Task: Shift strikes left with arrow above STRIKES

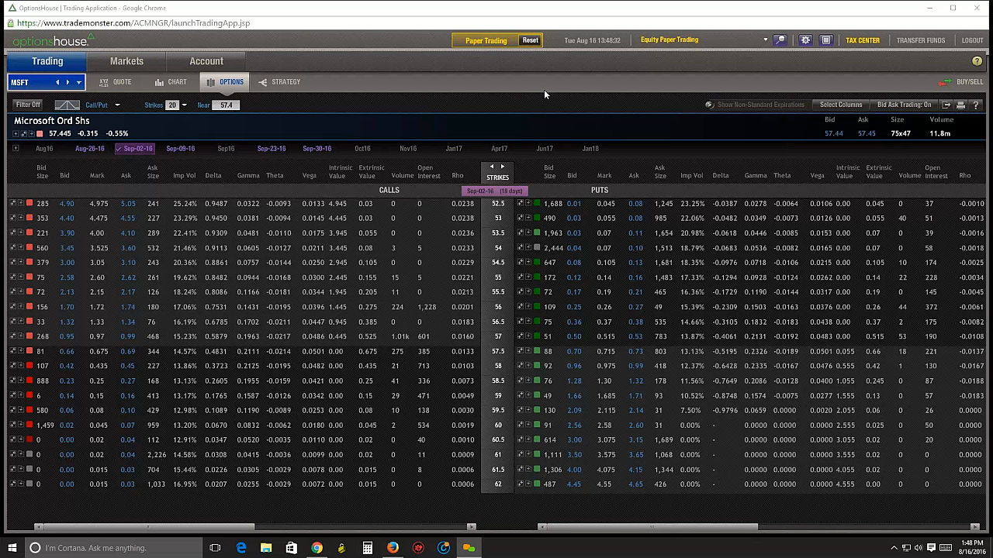Action: point(492,167)
